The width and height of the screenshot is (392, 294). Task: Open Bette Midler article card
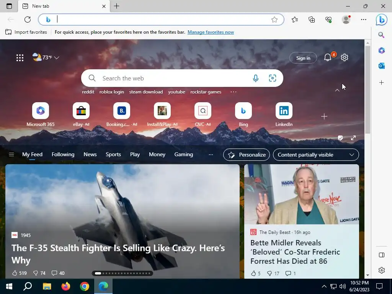302,221
